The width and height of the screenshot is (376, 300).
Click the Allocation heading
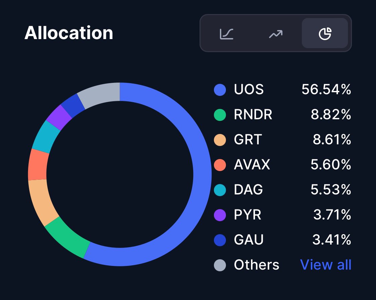coord(69,33)
